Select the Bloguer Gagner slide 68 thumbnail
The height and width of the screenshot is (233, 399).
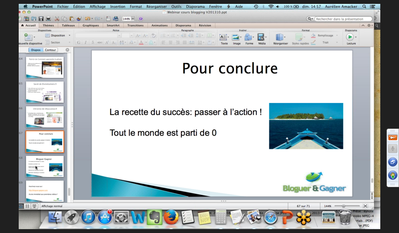[x=45, y=166]
